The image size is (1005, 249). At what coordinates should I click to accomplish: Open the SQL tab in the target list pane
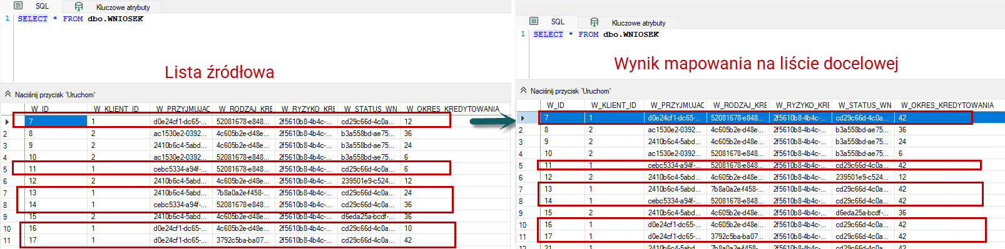[x=546, y=22]
